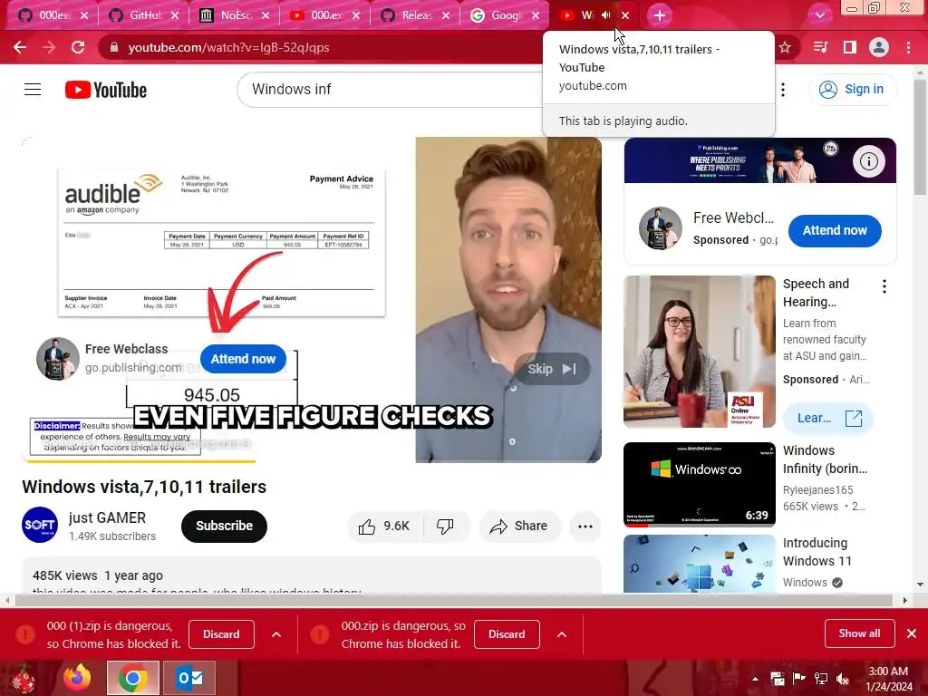Skip the video ad
This screenshot has width=928, height=696.
552,369
